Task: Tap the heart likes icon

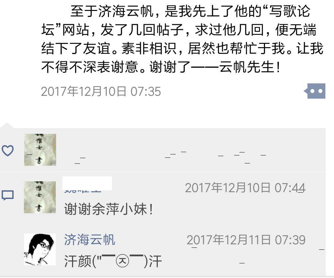Action: click(8, 150)
